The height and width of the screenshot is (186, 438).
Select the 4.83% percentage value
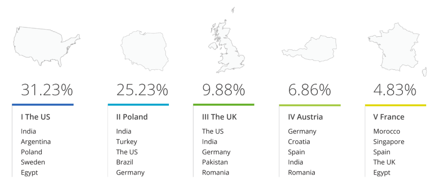(x=395, y=90)
